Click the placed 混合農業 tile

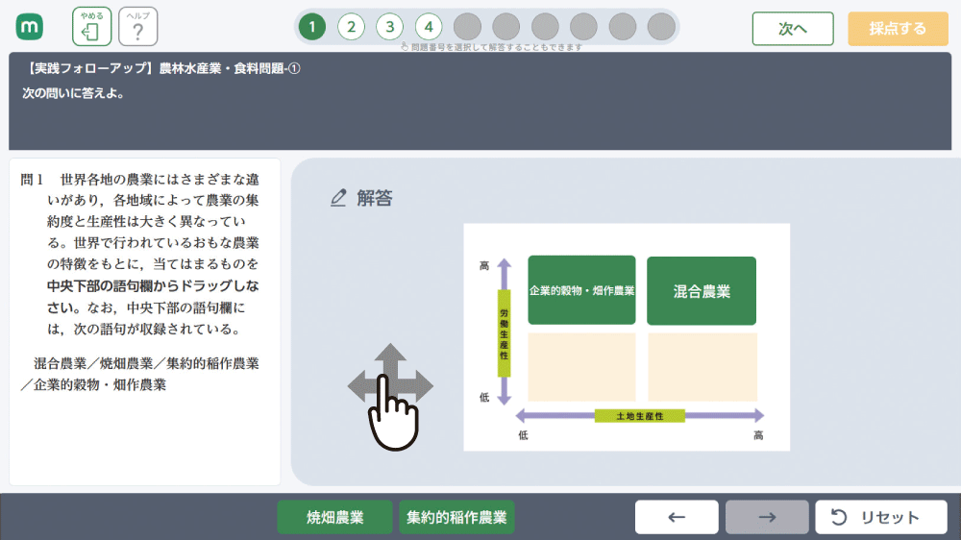pyautogui.click(x=702, y=291)
